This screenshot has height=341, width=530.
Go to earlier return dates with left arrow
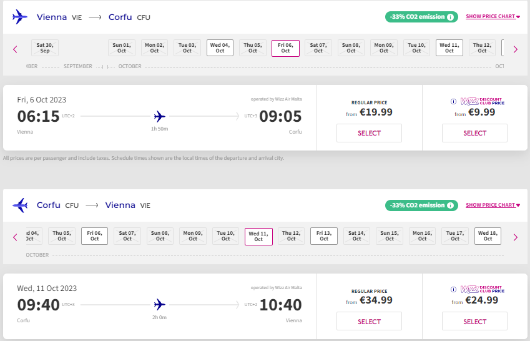(15, 237)
